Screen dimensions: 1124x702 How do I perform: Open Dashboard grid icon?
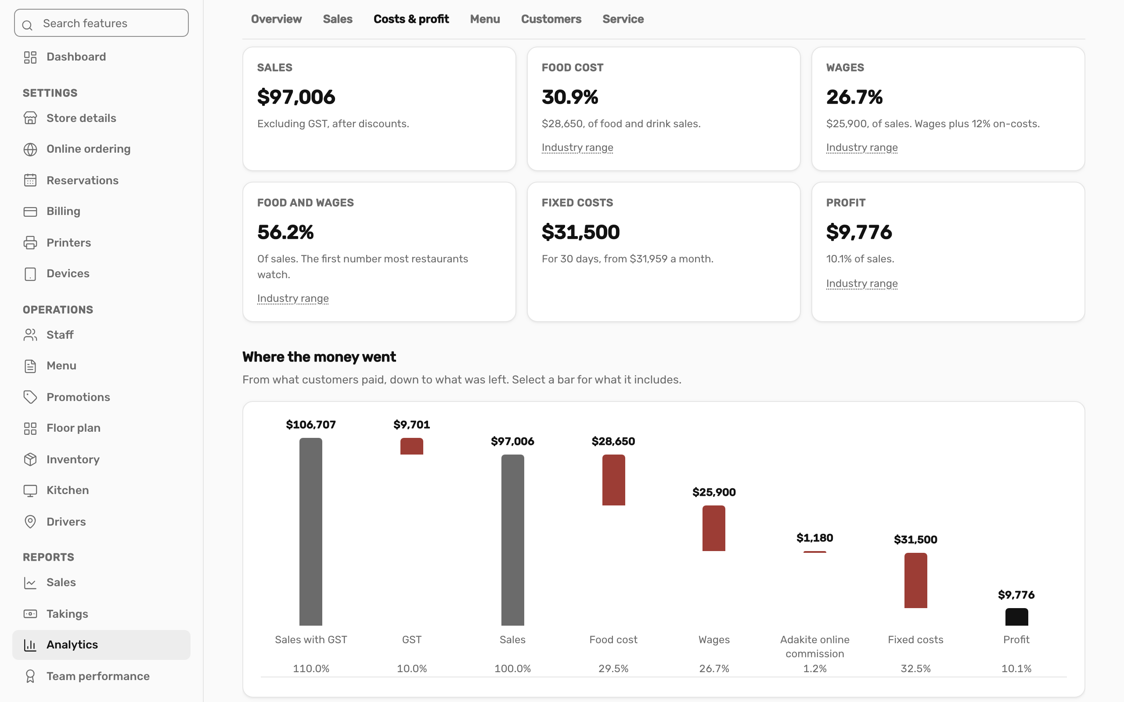pos(30,57)
